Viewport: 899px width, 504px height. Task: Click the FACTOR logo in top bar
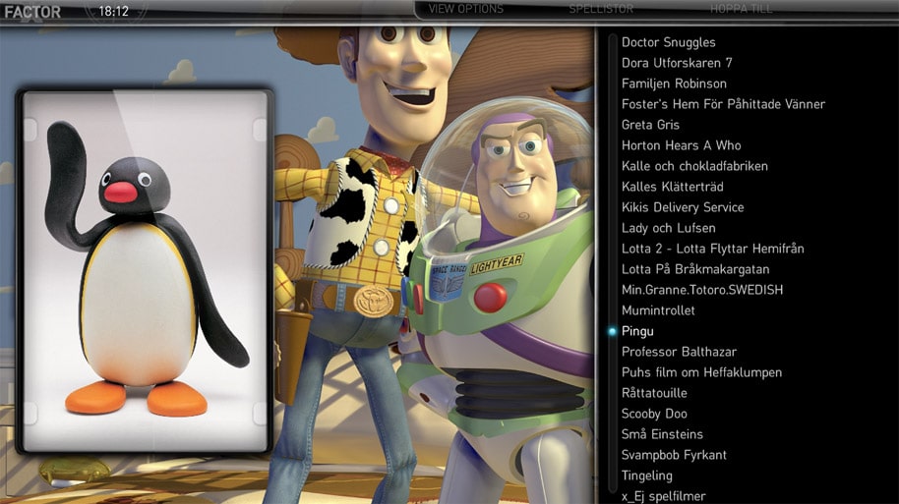[x=31, y=12]
